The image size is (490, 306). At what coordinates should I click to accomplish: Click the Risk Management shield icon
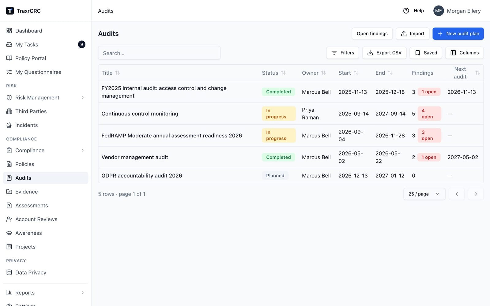9,97
